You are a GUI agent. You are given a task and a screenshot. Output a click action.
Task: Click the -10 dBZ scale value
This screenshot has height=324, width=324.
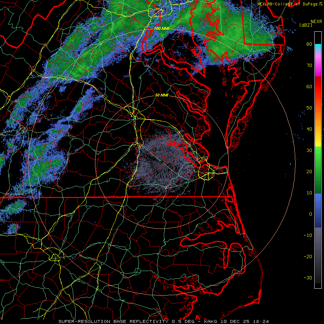pyautogui.click(x=308, y=235)
